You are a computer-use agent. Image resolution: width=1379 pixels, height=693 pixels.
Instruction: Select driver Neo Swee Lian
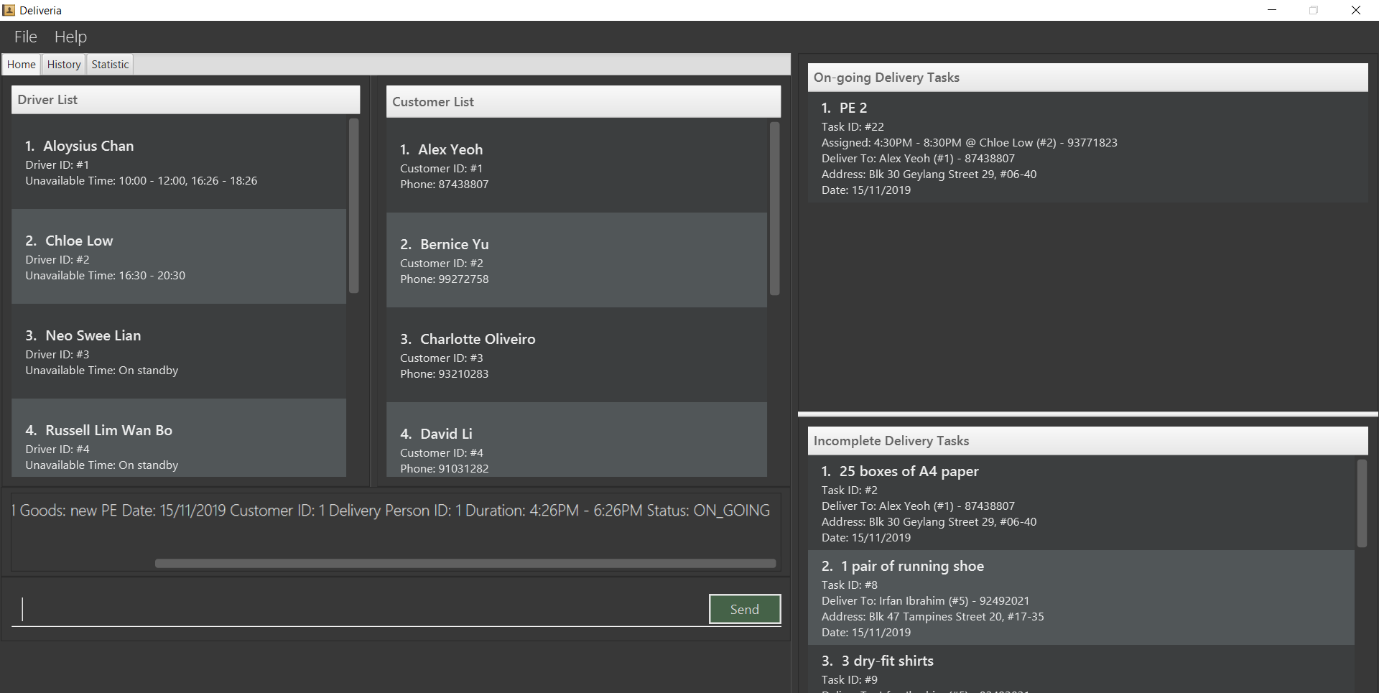tap(179, 351)
